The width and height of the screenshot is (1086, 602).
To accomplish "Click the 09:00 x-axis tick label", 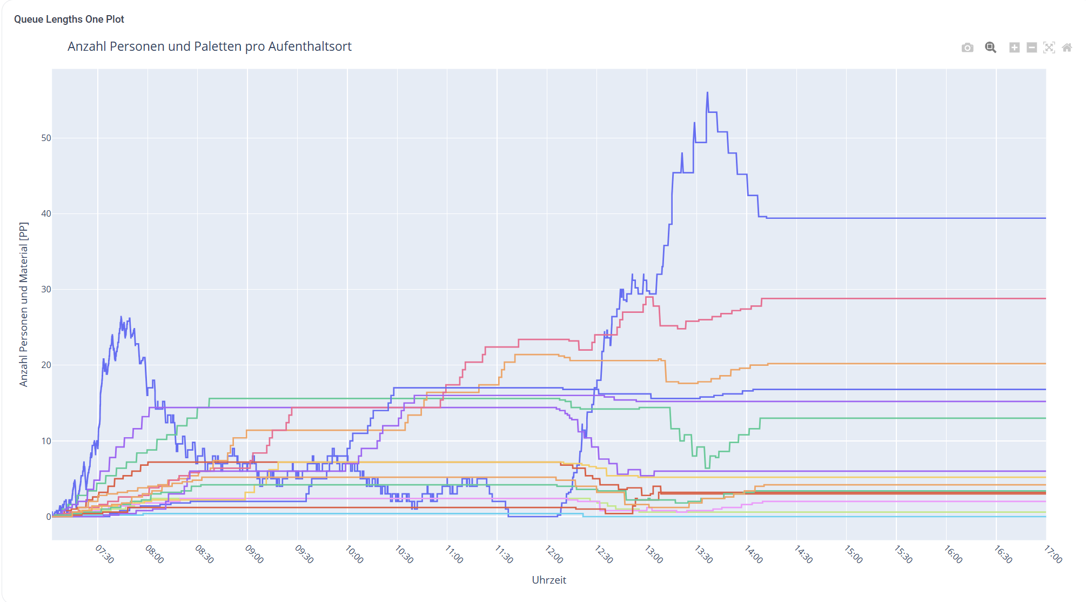I will [x=254, y=554].
